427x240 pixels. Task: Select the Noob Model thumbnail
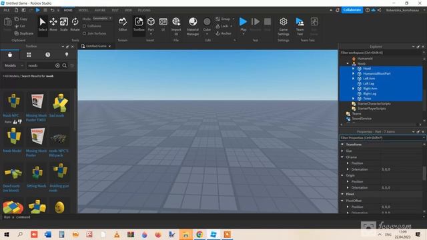(x=13, y=136)
